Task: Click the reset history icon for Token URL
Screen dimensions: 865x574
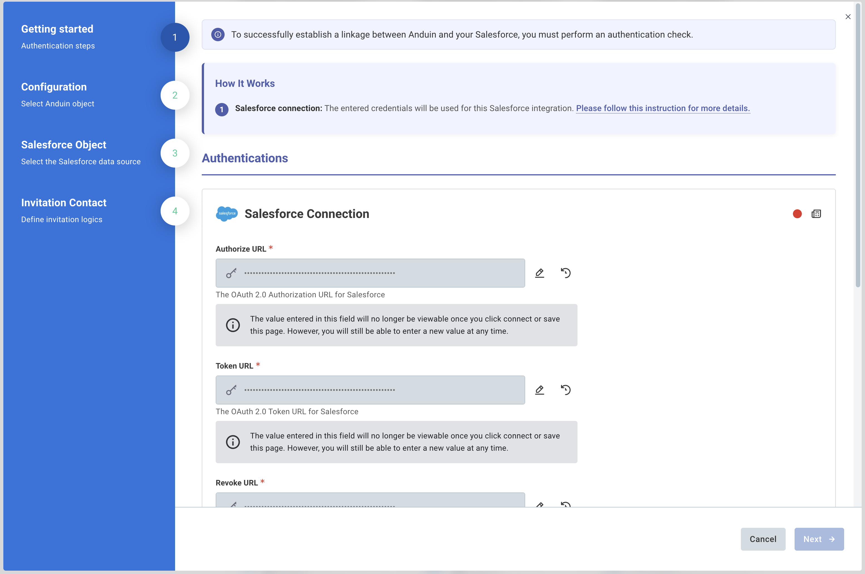Action: (x=566, y=390)
